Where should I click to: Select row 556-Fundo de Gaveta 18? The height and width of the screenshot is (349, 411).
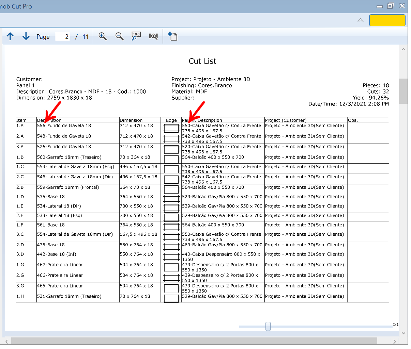pyautogui.click(x=202, y=128)
